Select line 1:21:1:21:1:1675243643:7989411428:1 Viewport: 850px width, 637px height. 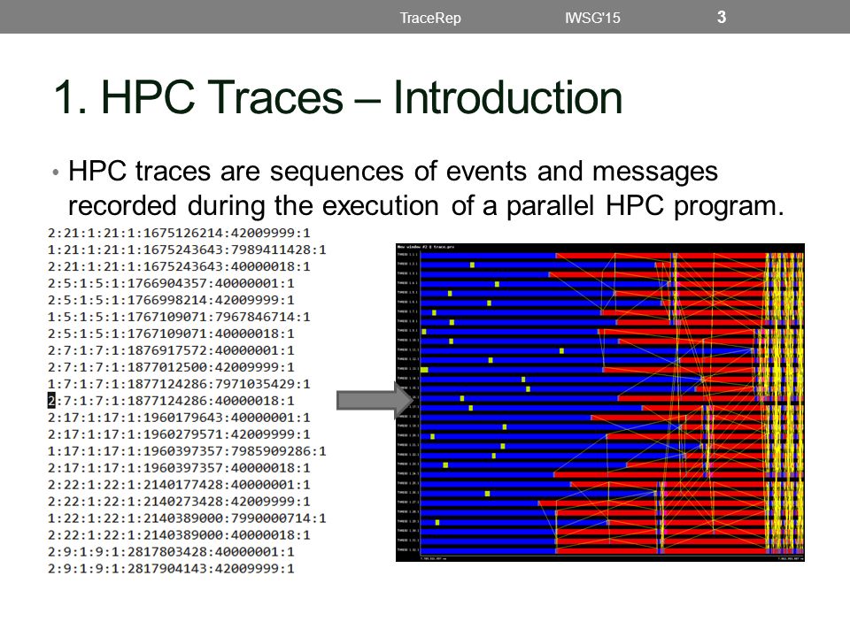(x=187, y=249)
